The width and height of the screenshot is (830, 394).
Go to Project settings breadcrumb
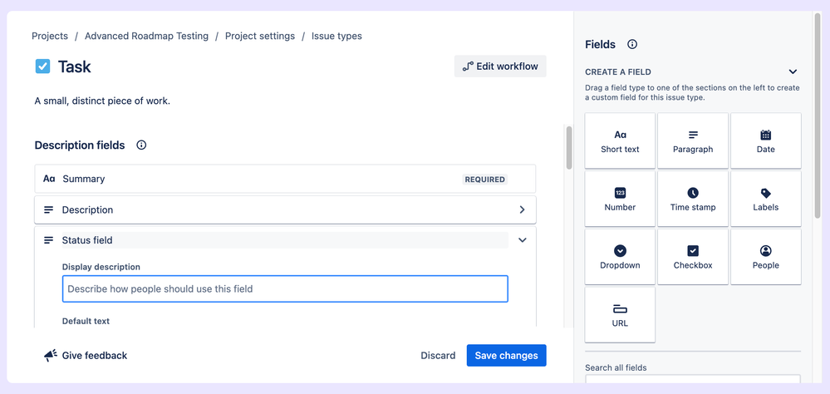[260, 37]
